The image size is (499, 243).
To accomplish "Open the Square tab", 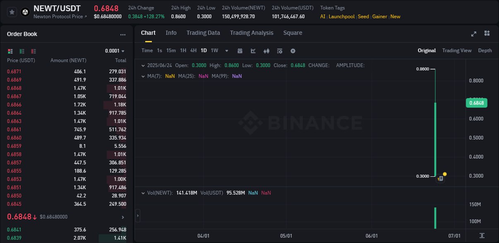I will [293, 33].
